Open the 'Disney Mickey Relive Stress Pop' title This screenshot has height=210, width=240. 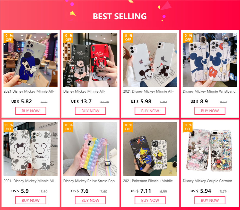(89, 181)
